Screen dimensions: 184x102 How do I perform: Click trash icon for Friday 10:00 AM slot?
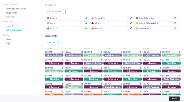[x=141, y=52]
